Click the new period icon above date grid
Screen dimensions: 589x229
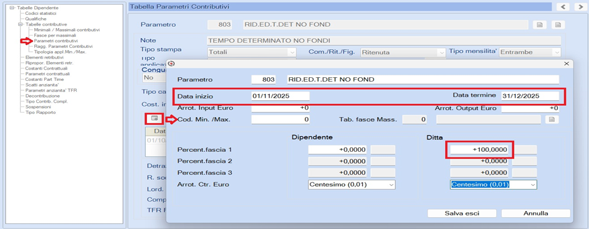154,118
